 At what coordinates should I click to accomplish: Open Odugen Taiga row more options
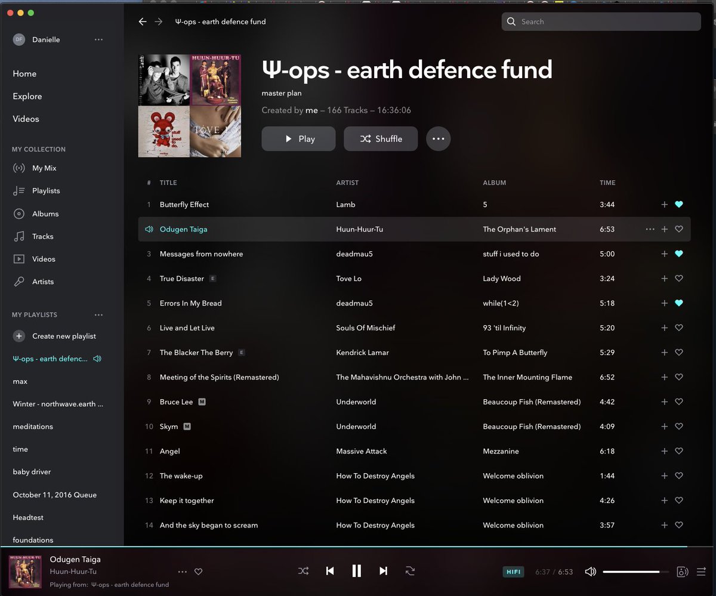650,229
